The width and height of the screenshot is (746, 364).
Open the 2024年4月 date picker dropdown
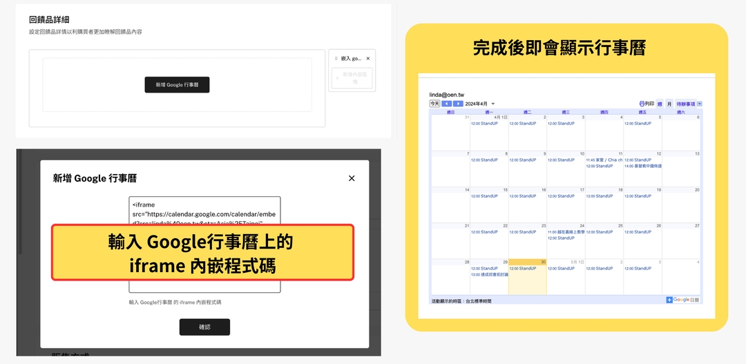(493, 104)
